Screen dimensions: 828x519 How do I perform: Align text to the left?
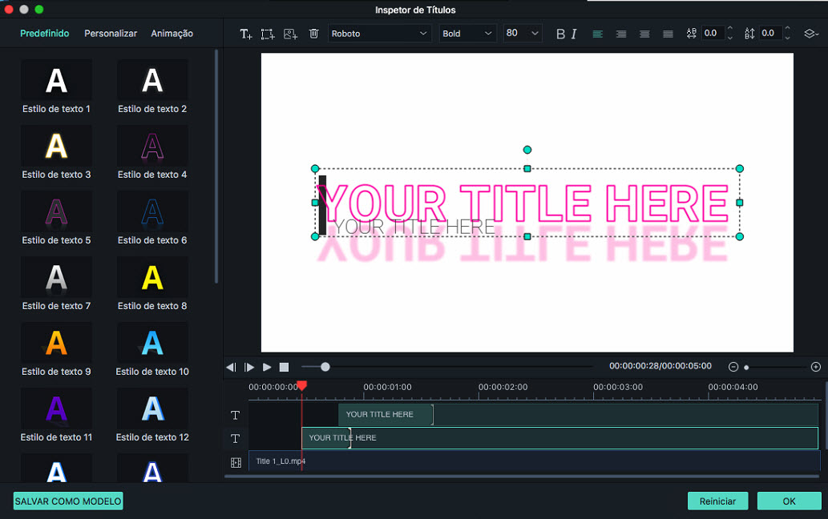pos(598,34)
